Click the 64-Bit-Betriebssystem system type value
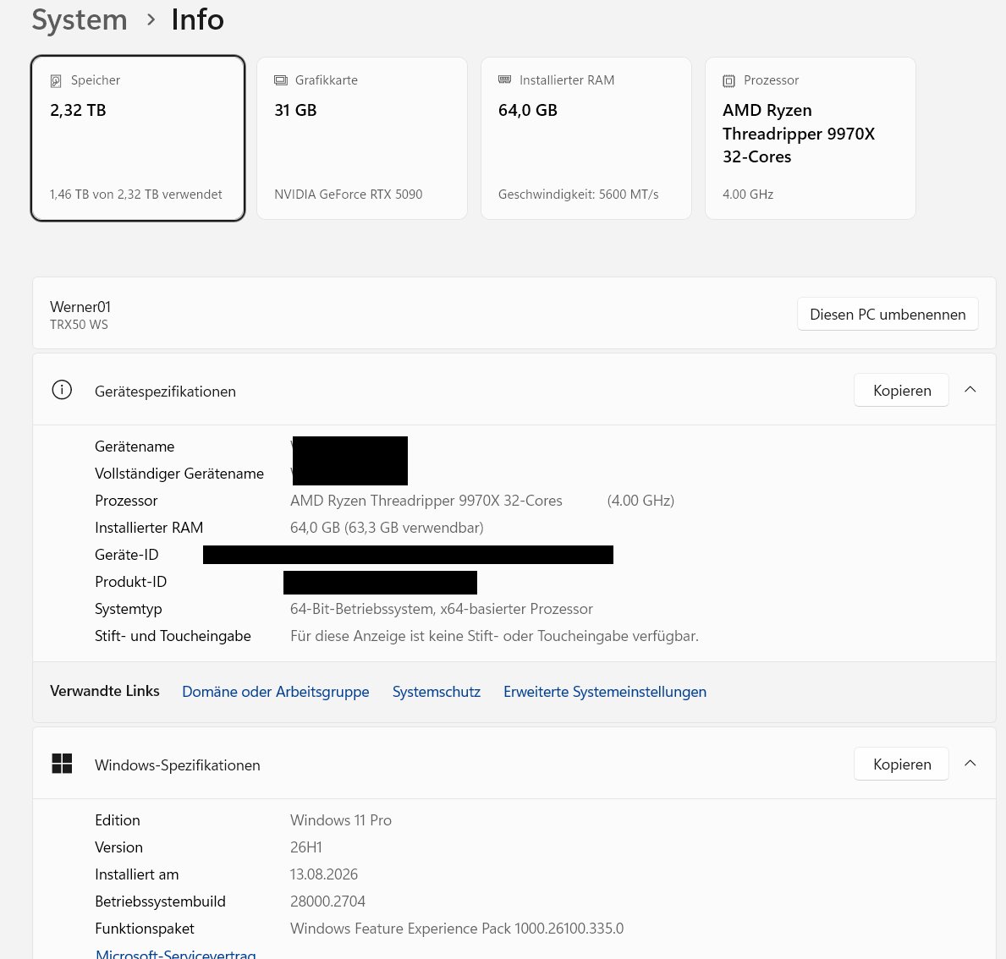 (x=442, y=609)
